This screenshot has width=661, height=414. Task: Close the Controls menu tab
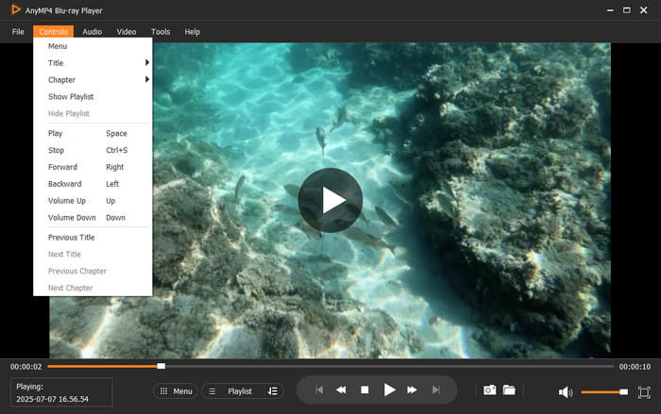[54, 31]
